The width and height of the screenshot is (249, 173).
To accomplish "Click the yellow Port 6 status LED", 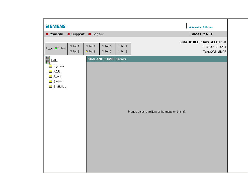I will 87,51.
